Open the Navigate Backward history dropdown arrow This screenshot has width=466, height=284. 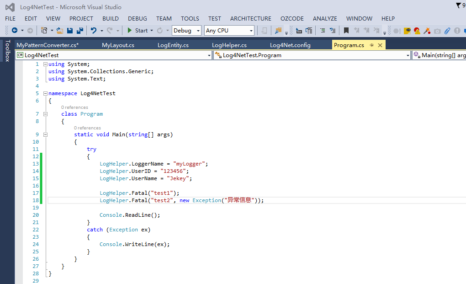click(x=22, y=30)
